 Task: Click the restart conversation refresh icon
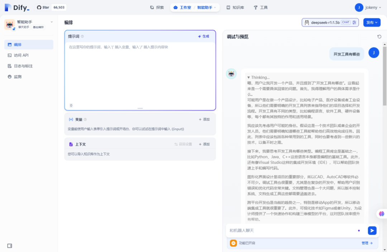point(379,37)
